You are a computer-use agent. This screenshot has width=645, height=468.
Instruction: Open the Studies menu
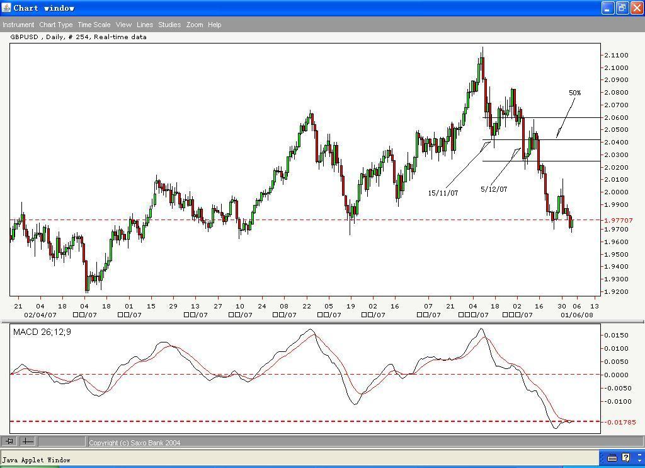pyautogui.click(x=169, y=25)
